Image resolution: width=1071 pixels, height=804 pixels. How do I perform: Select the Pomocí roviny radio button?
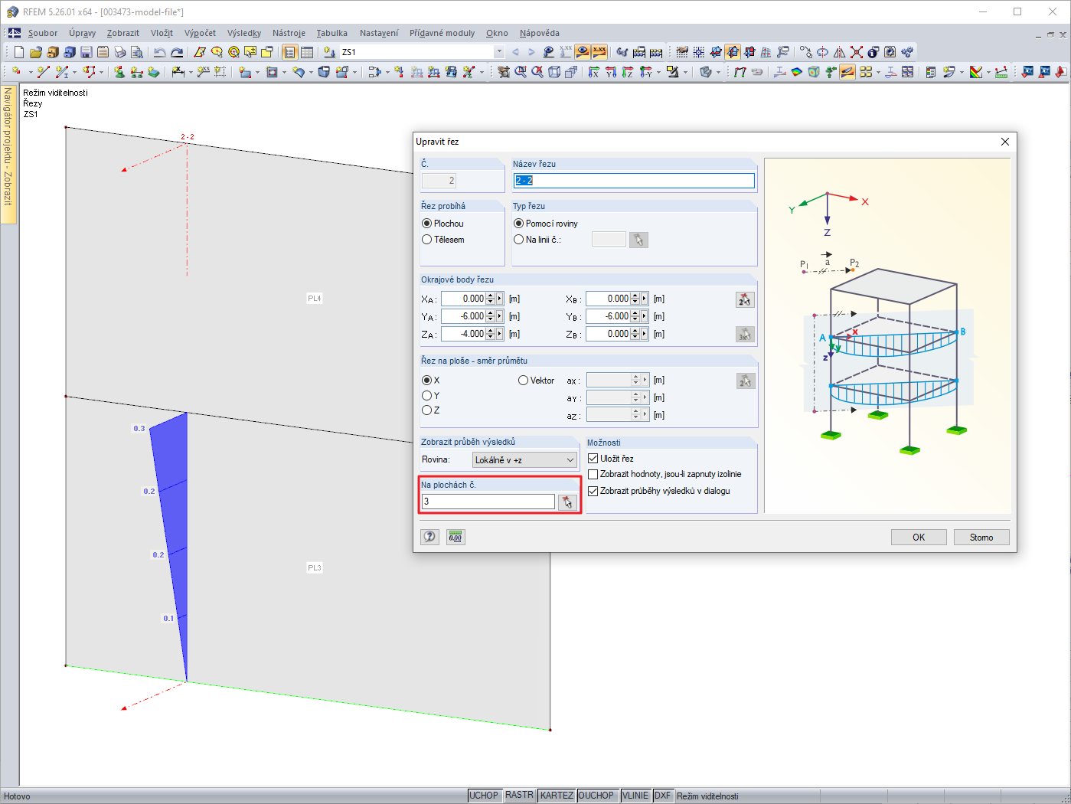518,224
